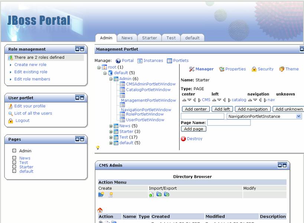Select ManagementPortletWindow in the tree
Viewport: 304px width, 223px height.
coord(148,100)
